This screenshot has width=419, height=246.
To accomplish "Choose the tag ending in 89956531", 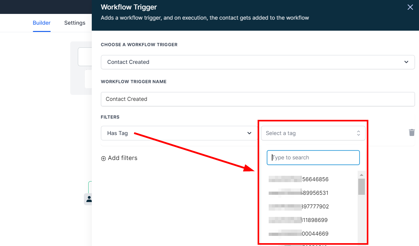I will tap(299, 193).
